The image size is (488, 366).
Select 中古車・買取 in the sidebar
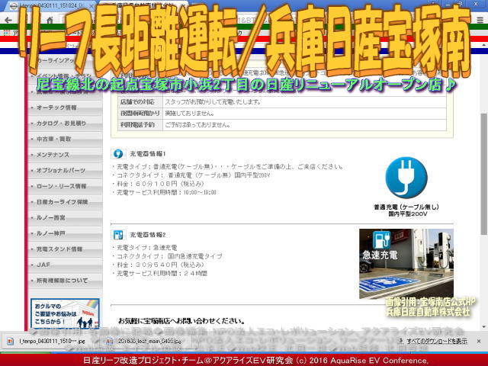65,139
